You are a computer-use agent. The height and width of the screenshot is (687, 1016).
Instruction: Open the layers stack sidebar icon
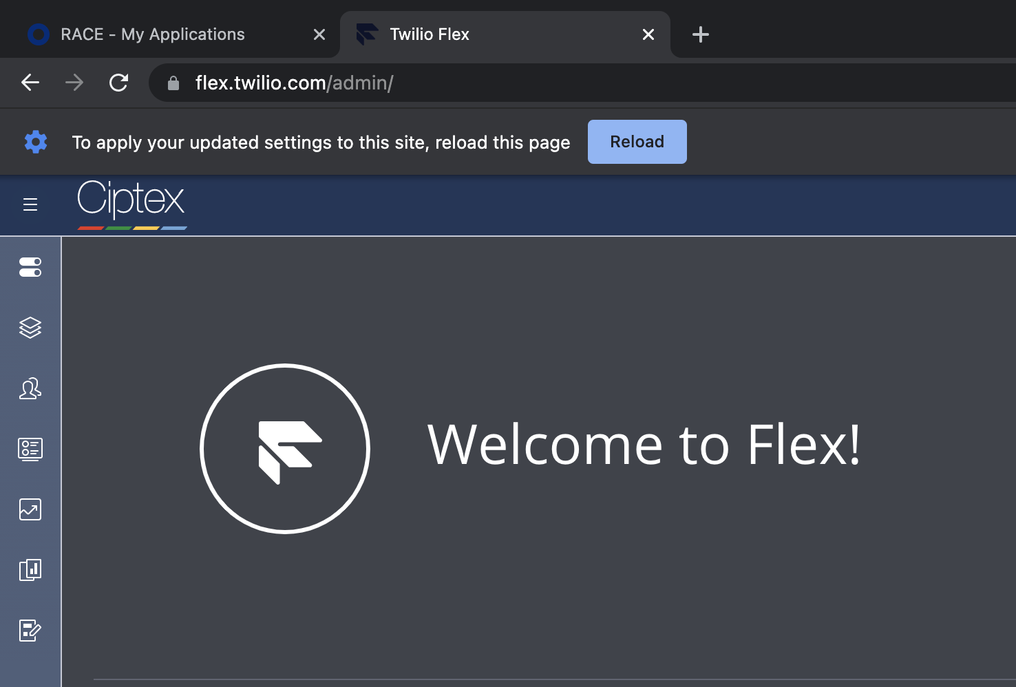point(30,328)
